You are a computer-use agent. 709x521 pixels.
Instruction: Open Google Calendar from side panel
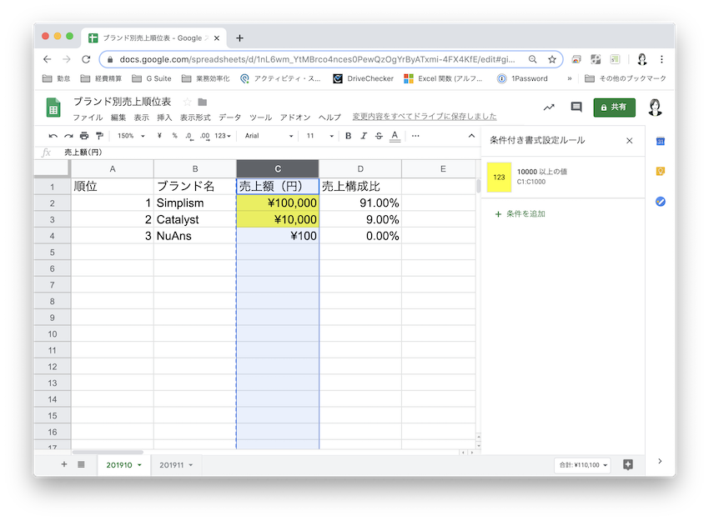[660, 142]
